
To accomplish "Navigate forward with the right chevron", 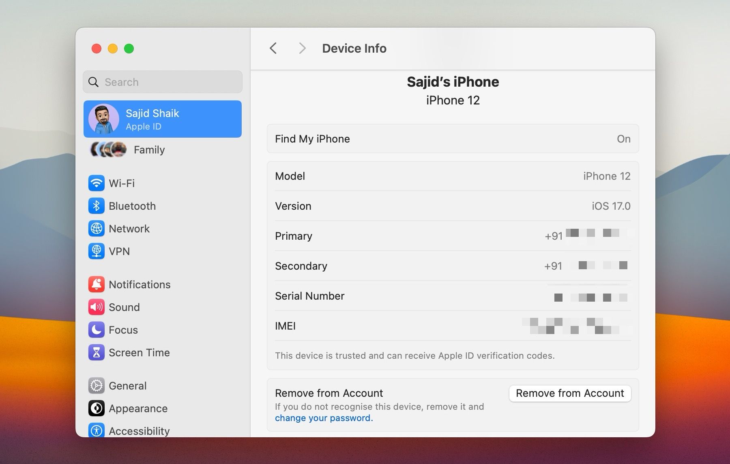I will [x=302, y=48].
